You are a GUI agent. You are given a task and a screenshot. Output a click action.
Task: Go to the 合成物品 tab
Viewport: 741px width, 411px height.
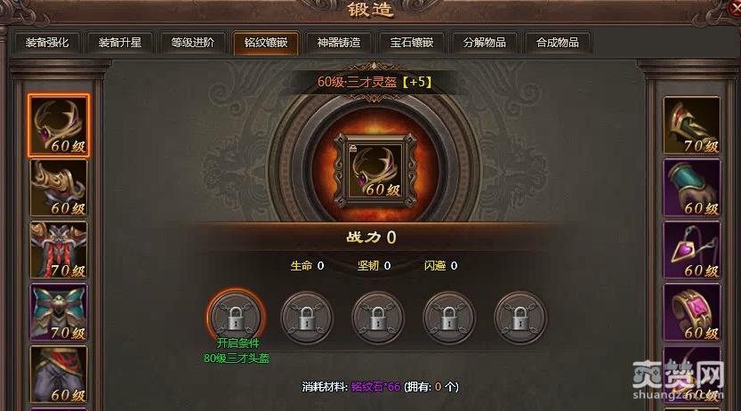(558, 43)
